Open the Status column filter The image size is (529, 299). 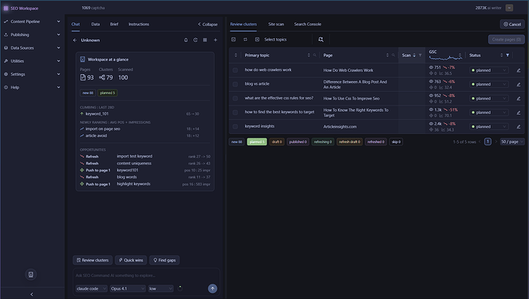click(x=508, y=55)
